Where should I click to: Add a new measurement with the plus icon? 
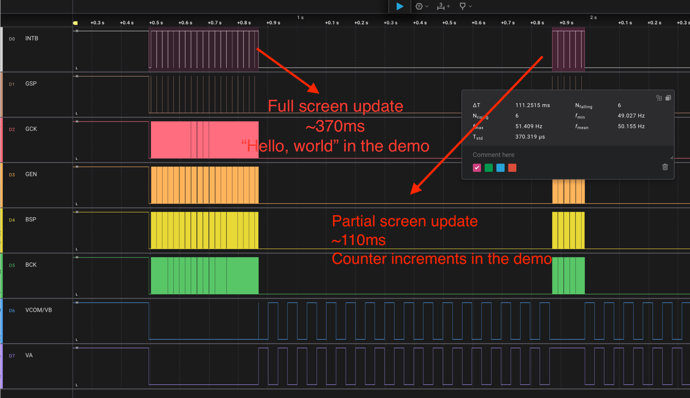pyautogui.click(x=448, y=6)
